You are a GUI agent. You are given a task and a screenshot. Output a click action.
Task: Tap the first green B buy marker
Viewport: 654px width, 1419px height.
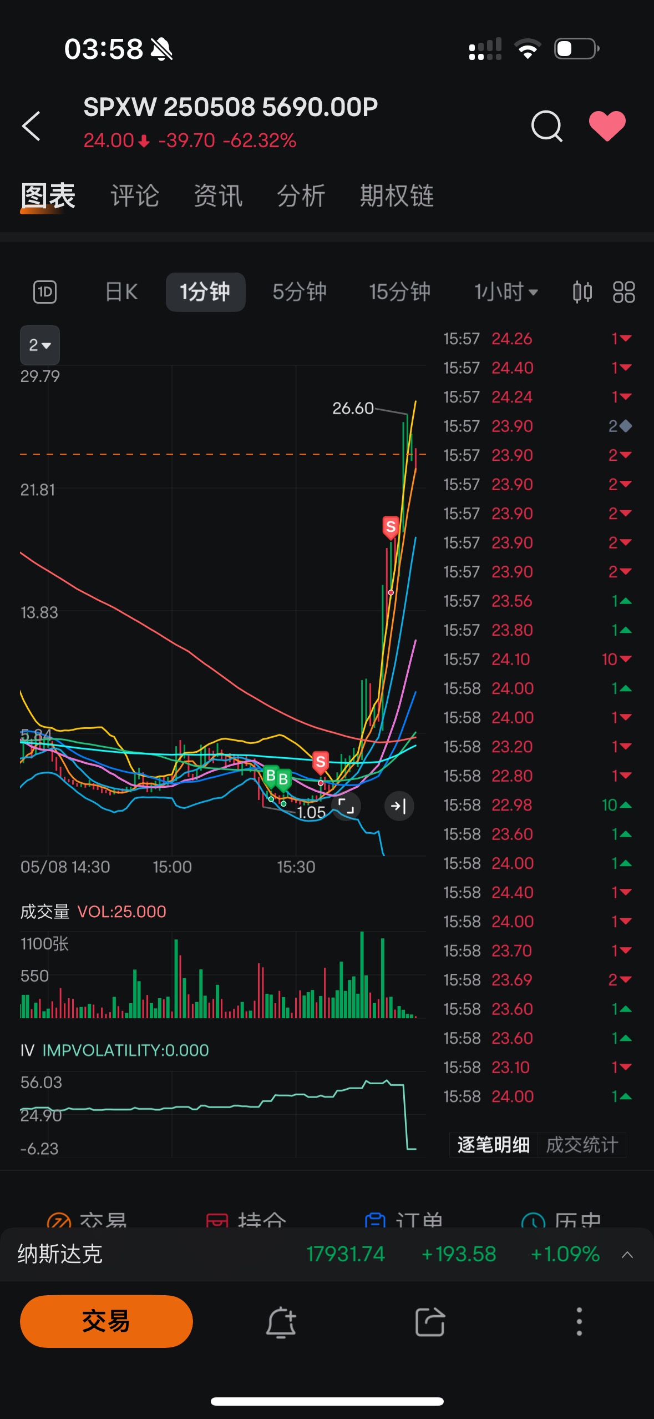271,776
